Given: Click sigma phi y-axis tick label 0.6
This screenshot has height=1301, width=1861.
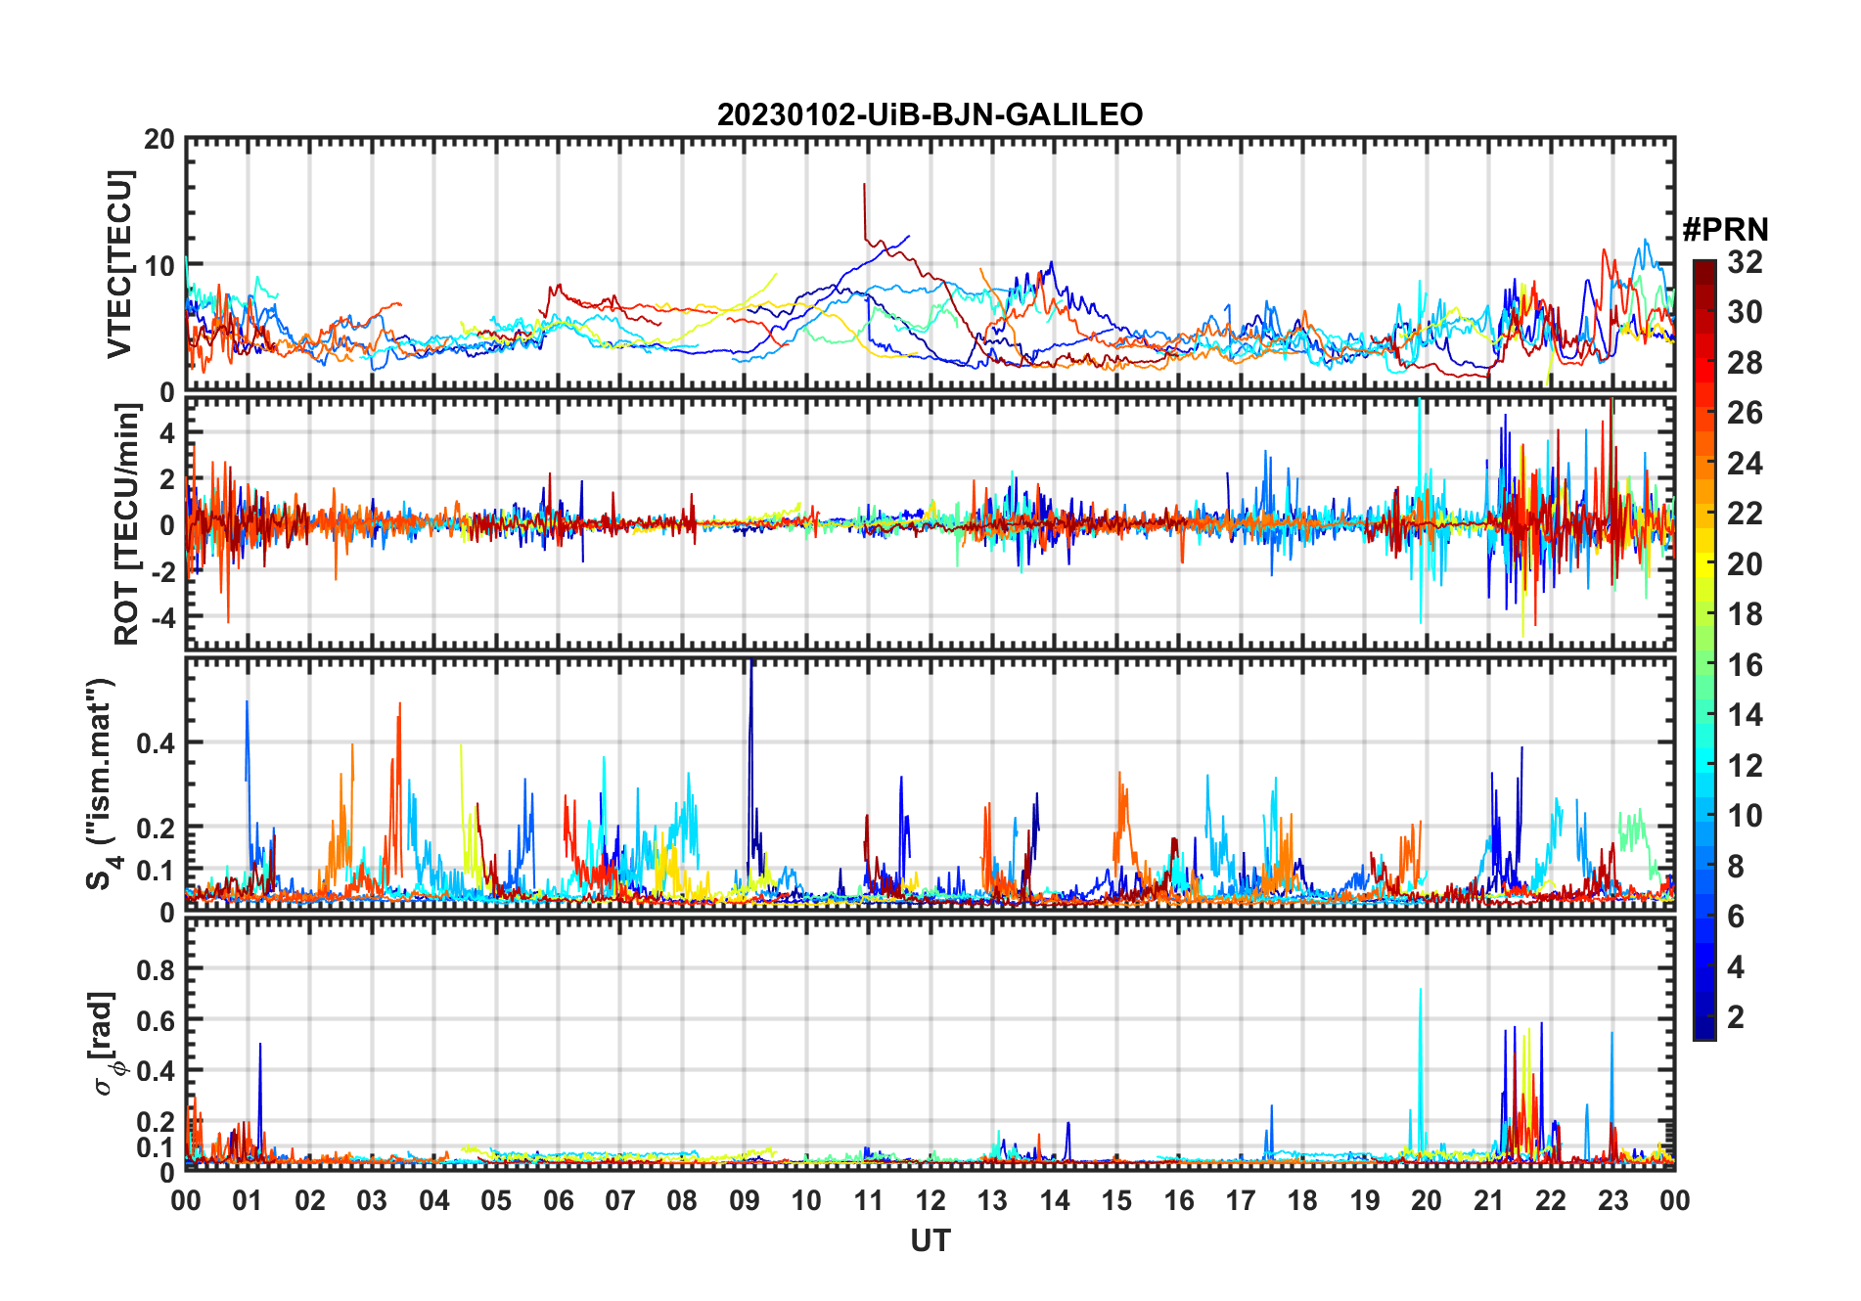Looking at the screenshot, I should 156,1019.
